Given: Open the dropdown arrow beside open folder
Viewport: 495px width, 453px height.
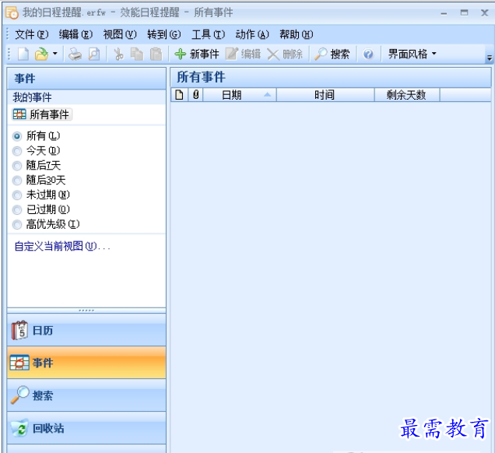Looking at the screenshot, I should pyautogui.click(x=55, y=54).
